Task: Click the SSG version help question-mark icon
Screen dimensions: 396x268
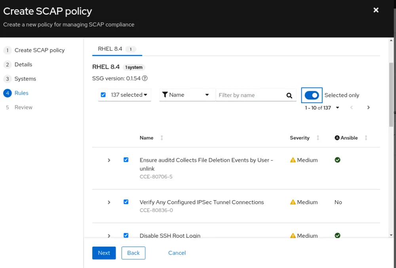Action: [145, 78]
